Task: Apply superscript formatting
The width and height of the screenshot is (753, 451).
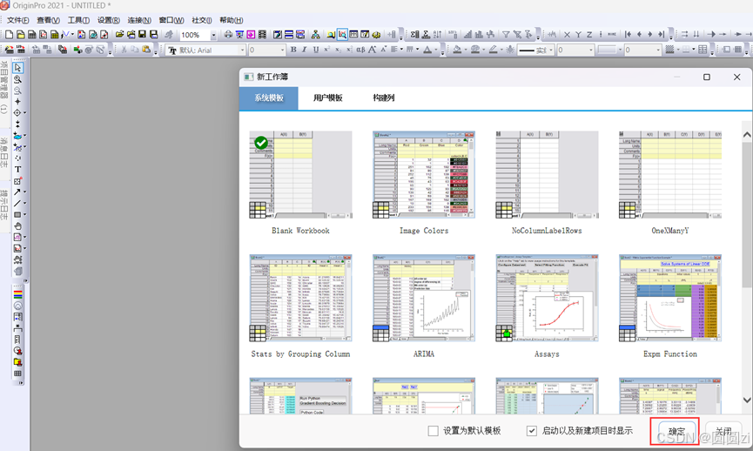Action: 326,50
